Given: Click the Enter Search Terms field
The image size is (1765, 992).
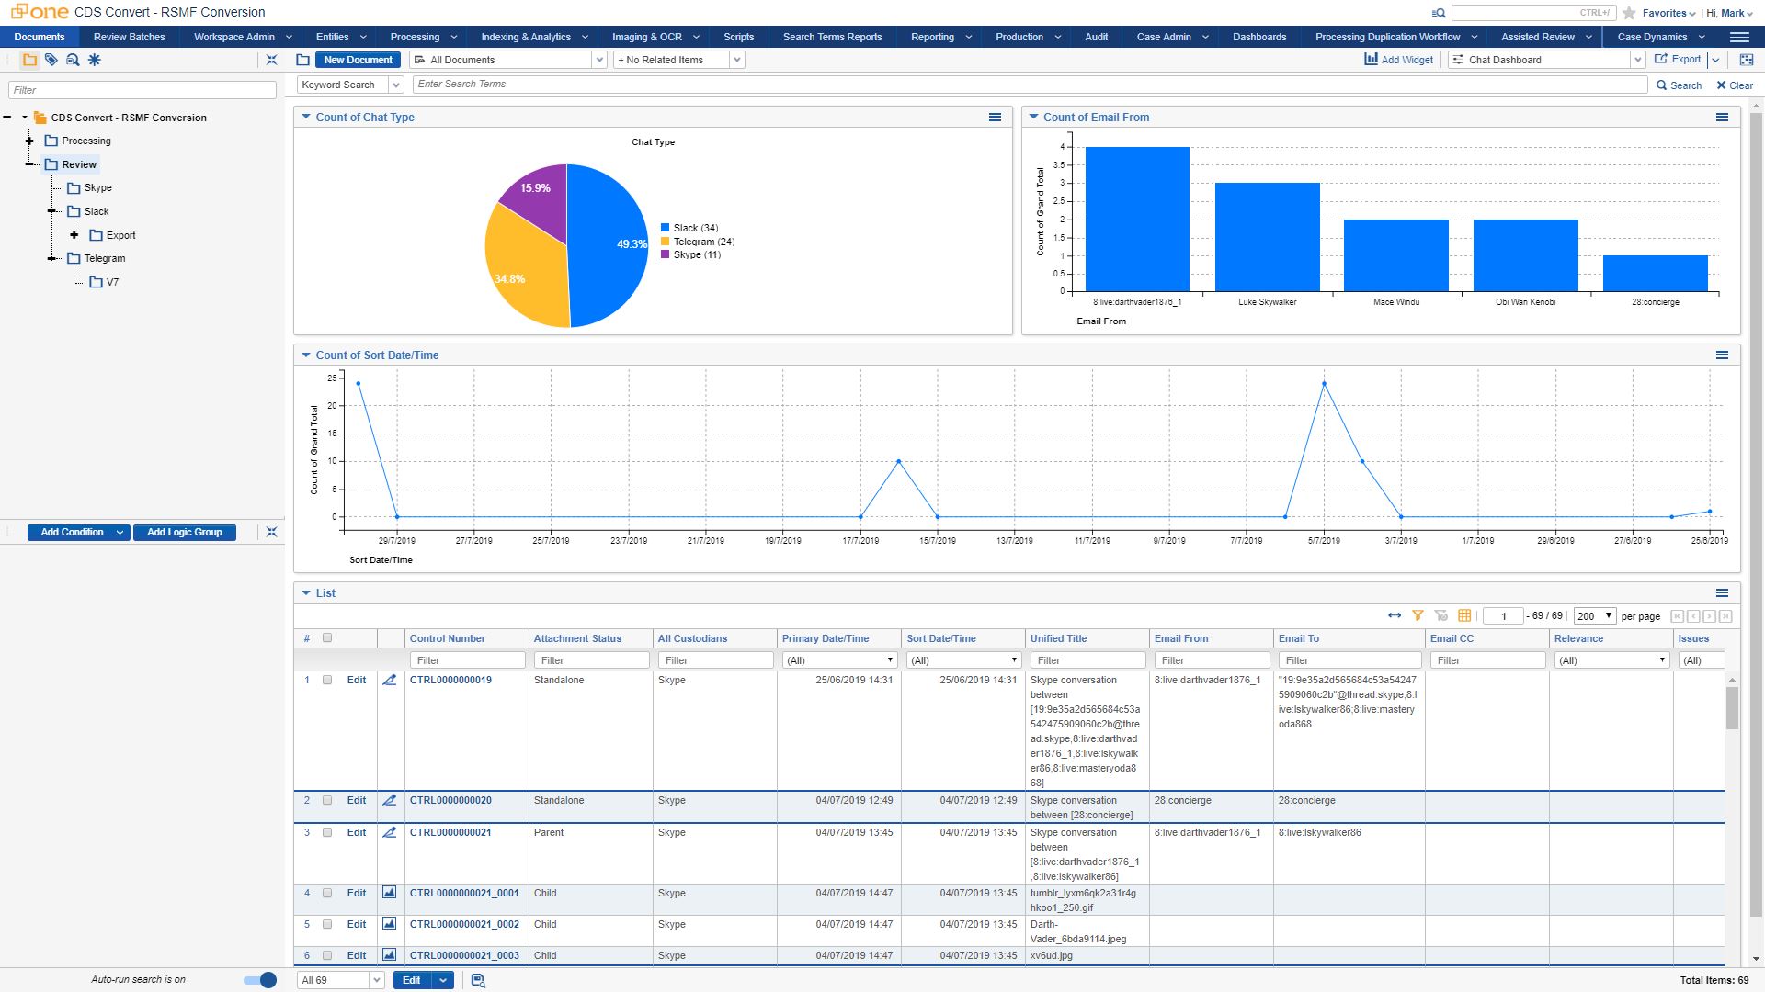Looking at the screenshot, I should (1030, 85).
